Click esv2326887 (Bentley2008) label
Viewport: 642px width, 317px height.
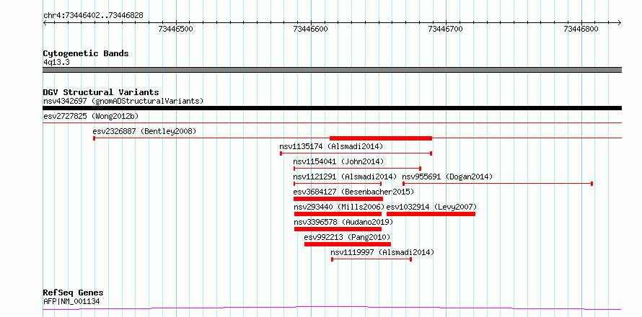pos(144,131)
